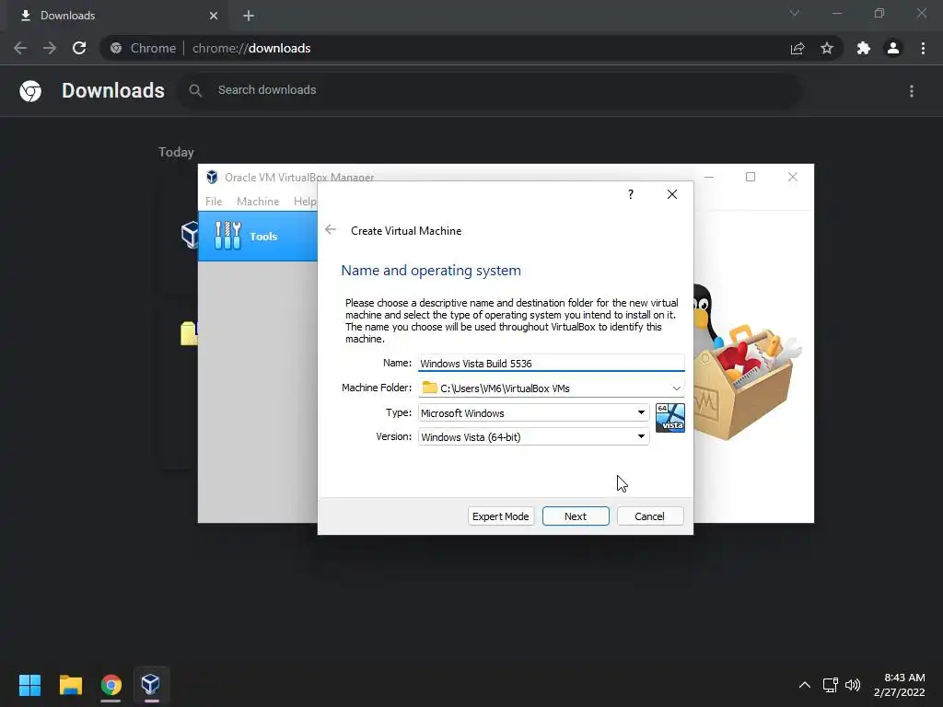
Task: Open File Explorer from taskbar
Action: tap(71, 685)
